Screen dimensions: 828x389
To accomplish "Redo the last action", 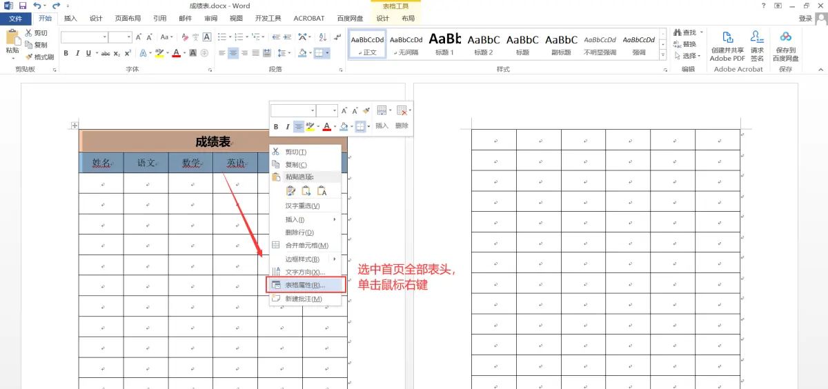I will [x=56, y=6].
